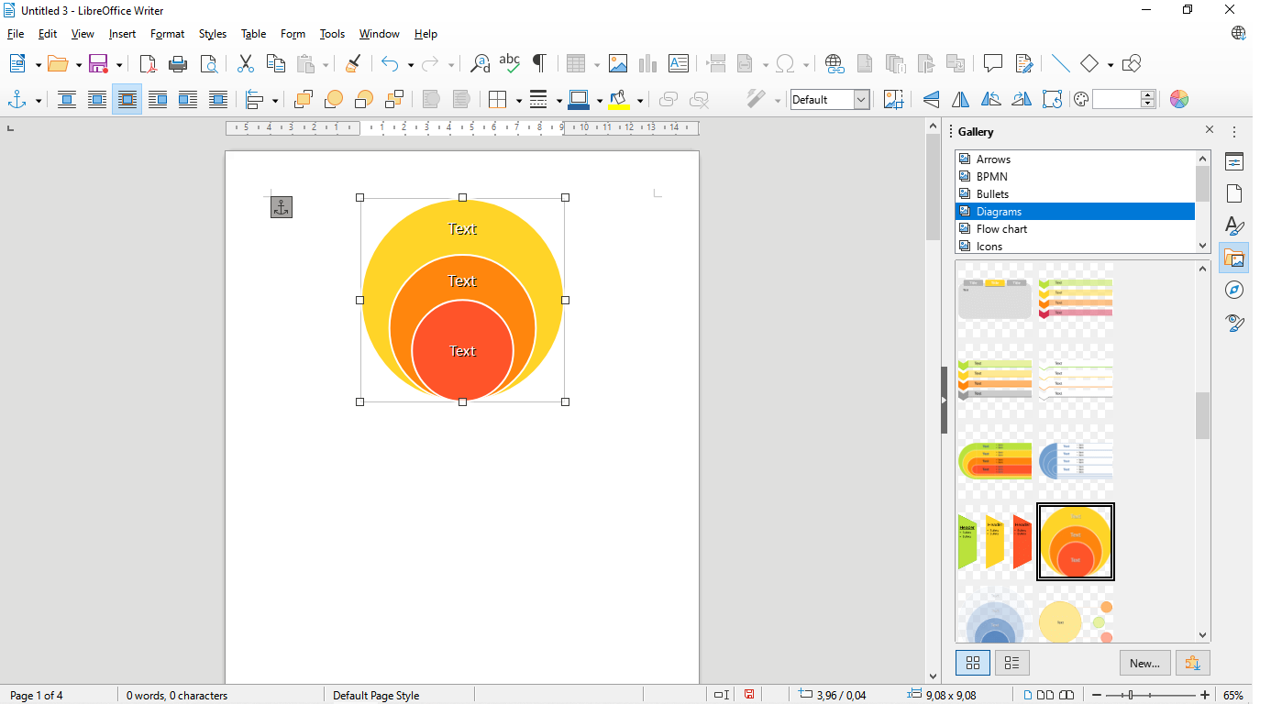The height and width of the screenshot is (704, 1271).
Task: Open Draw Functions shapes icon
Action: click(x=1132, y=63)
